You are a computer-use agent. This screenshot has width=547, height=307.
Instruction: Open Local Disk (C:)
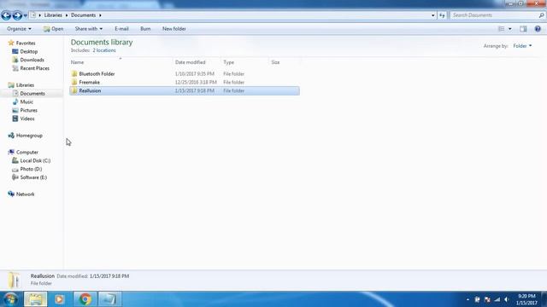point(35,160)
